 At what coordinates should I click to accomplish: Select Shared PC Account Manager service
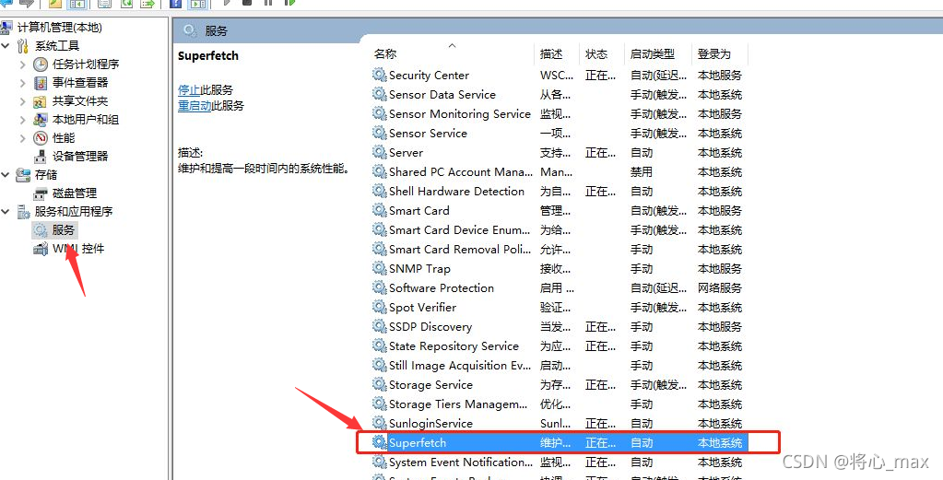560,171
